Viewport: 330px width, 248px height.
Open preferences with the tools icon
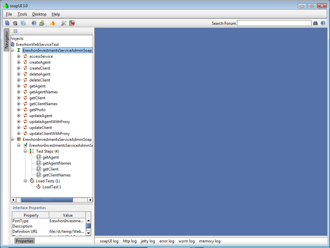pyautogui.click(x=64, y=23)
